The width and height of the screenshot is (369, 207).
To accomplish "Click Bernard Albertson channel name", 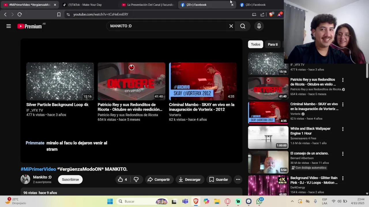I will (x=302, y=158).
